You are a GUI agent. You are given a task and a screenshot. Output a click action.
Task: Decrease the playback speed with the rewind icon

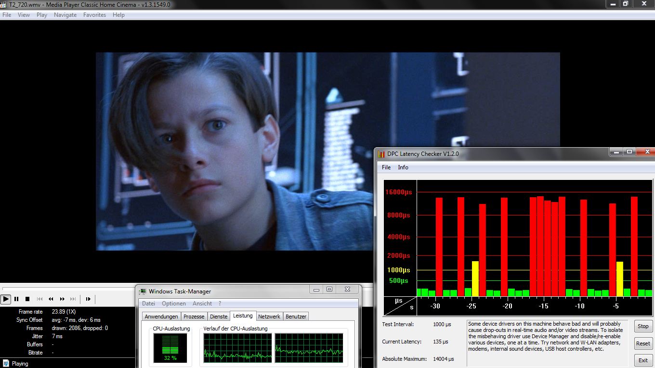coord(51,299)
